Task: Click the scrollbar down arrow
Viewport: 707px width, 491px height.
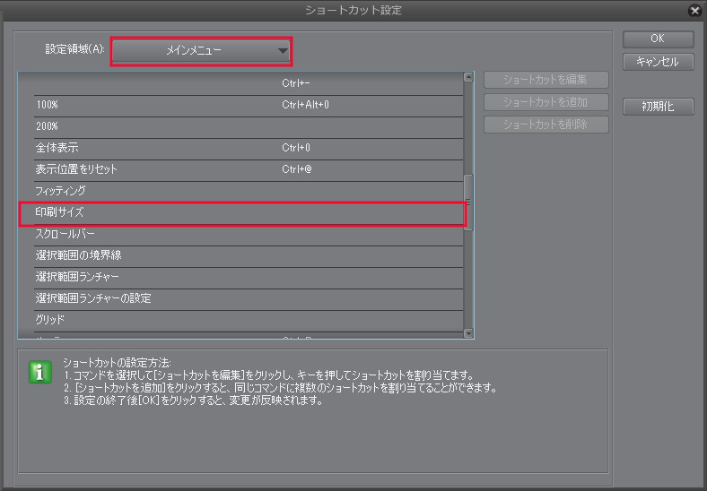Action: click(x=468, y=333)
